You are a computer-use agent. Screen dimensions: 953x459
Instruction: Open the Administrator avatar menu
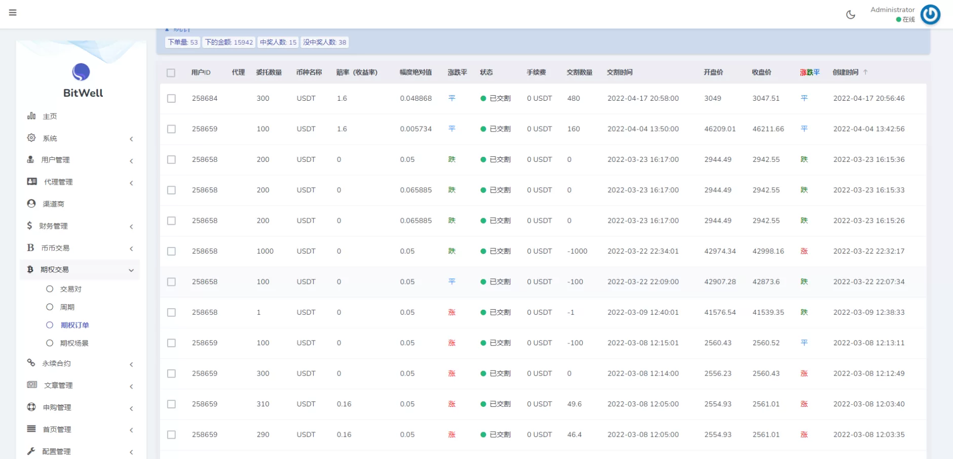point(930,15)
